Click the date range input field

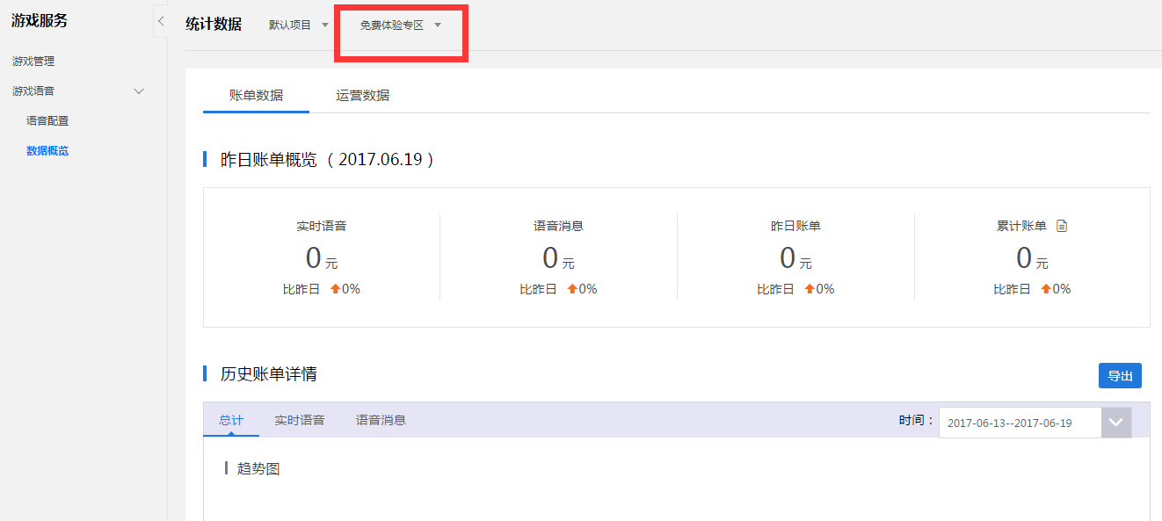(x=1020, y=423)
